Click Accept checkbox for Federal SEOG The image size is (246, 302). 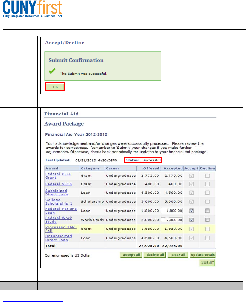pyautogui.click(x=191, y=184)
